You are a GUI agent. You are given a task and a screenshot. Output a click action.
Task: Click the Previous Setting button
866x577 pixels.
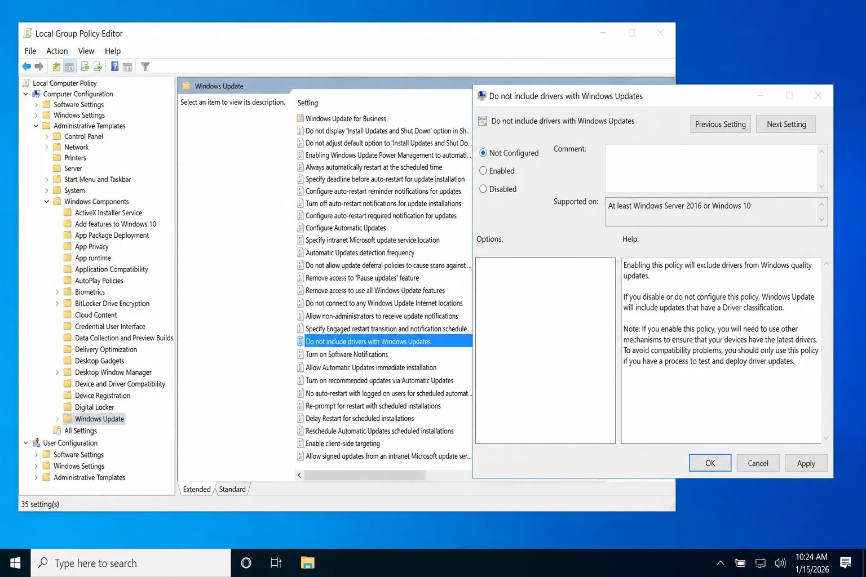pos(721,124)
